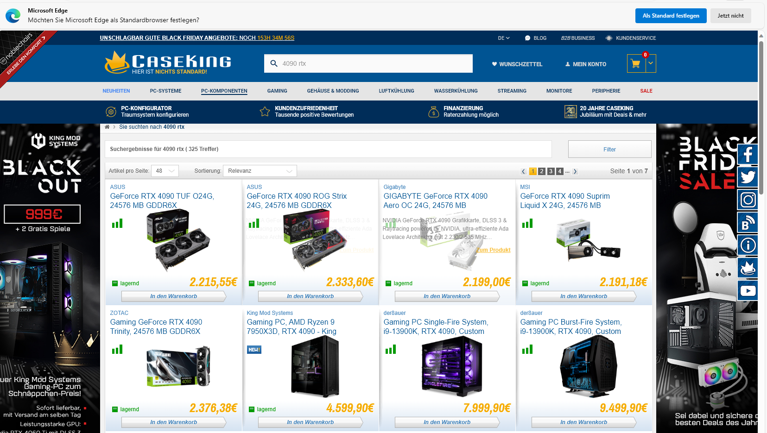
Task: Open the Caseking crown logo homepage
Action: [x=168, y=63]
